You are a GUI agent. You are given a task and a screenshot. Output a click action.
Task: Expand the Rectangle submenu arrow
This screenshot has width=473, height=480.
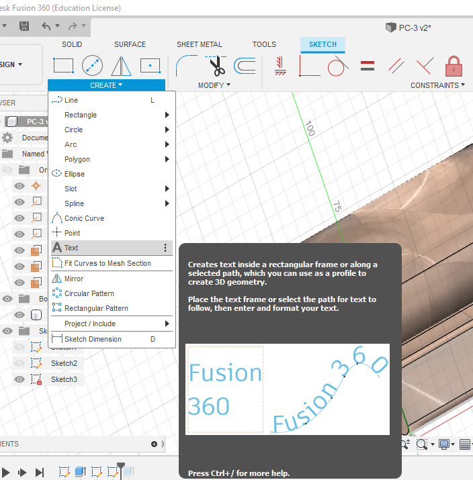tap(167, 115)
